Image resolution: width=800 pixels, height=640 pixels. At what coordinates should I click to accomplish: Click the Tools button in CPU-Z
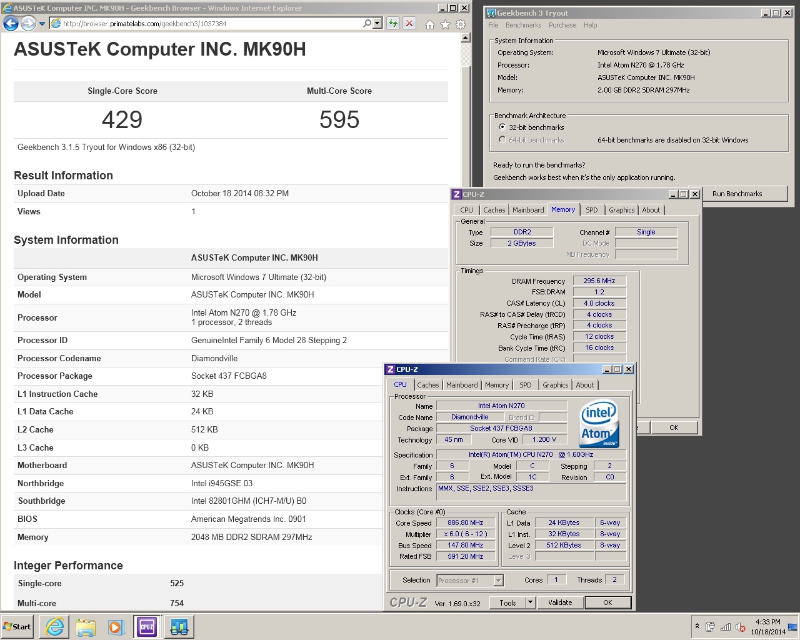click(507, 602)
